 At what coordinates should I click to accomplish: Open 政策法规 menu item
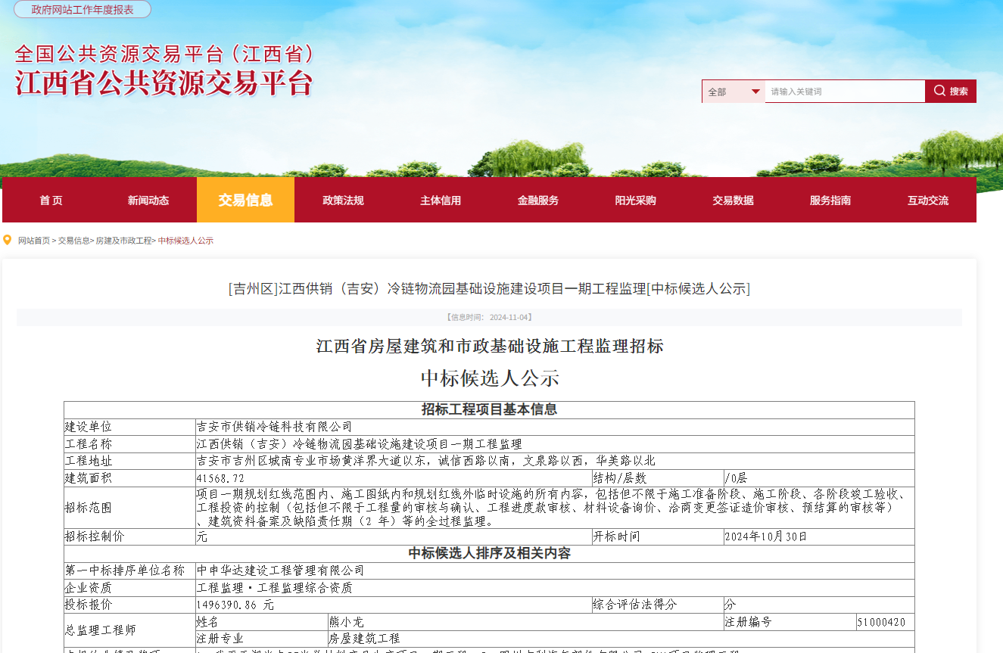coord(343,201)
